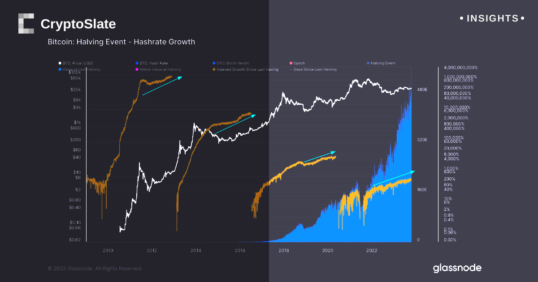The height and width of the screenshot is (282, 538).
Task: Click the 2018 label on the x-axis
Action: (x=284, y=251)
